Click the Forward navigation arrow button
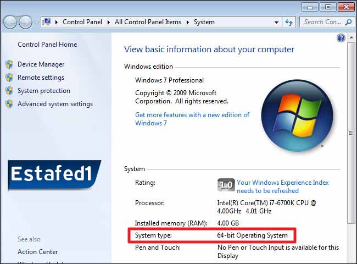This screenshot has width=357, height=264. [25, 22]
